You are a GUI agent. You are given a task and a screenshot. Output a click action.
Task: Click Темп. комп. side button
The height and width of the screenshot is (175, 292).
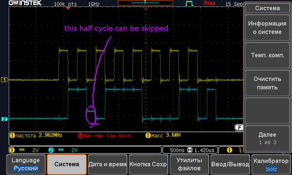[x=267, y=56]
